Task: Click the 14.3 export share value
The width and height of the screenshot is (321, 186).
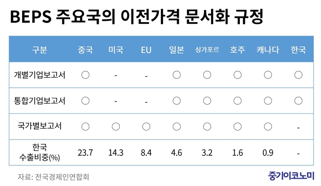Action: pos(116,153)
